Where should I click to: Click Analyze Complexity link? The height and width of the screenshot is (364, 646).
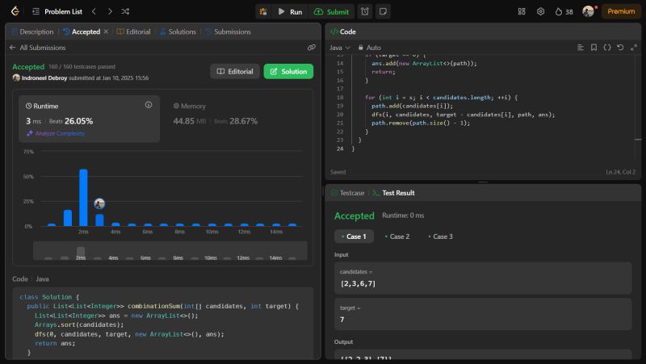click(56, 133)
